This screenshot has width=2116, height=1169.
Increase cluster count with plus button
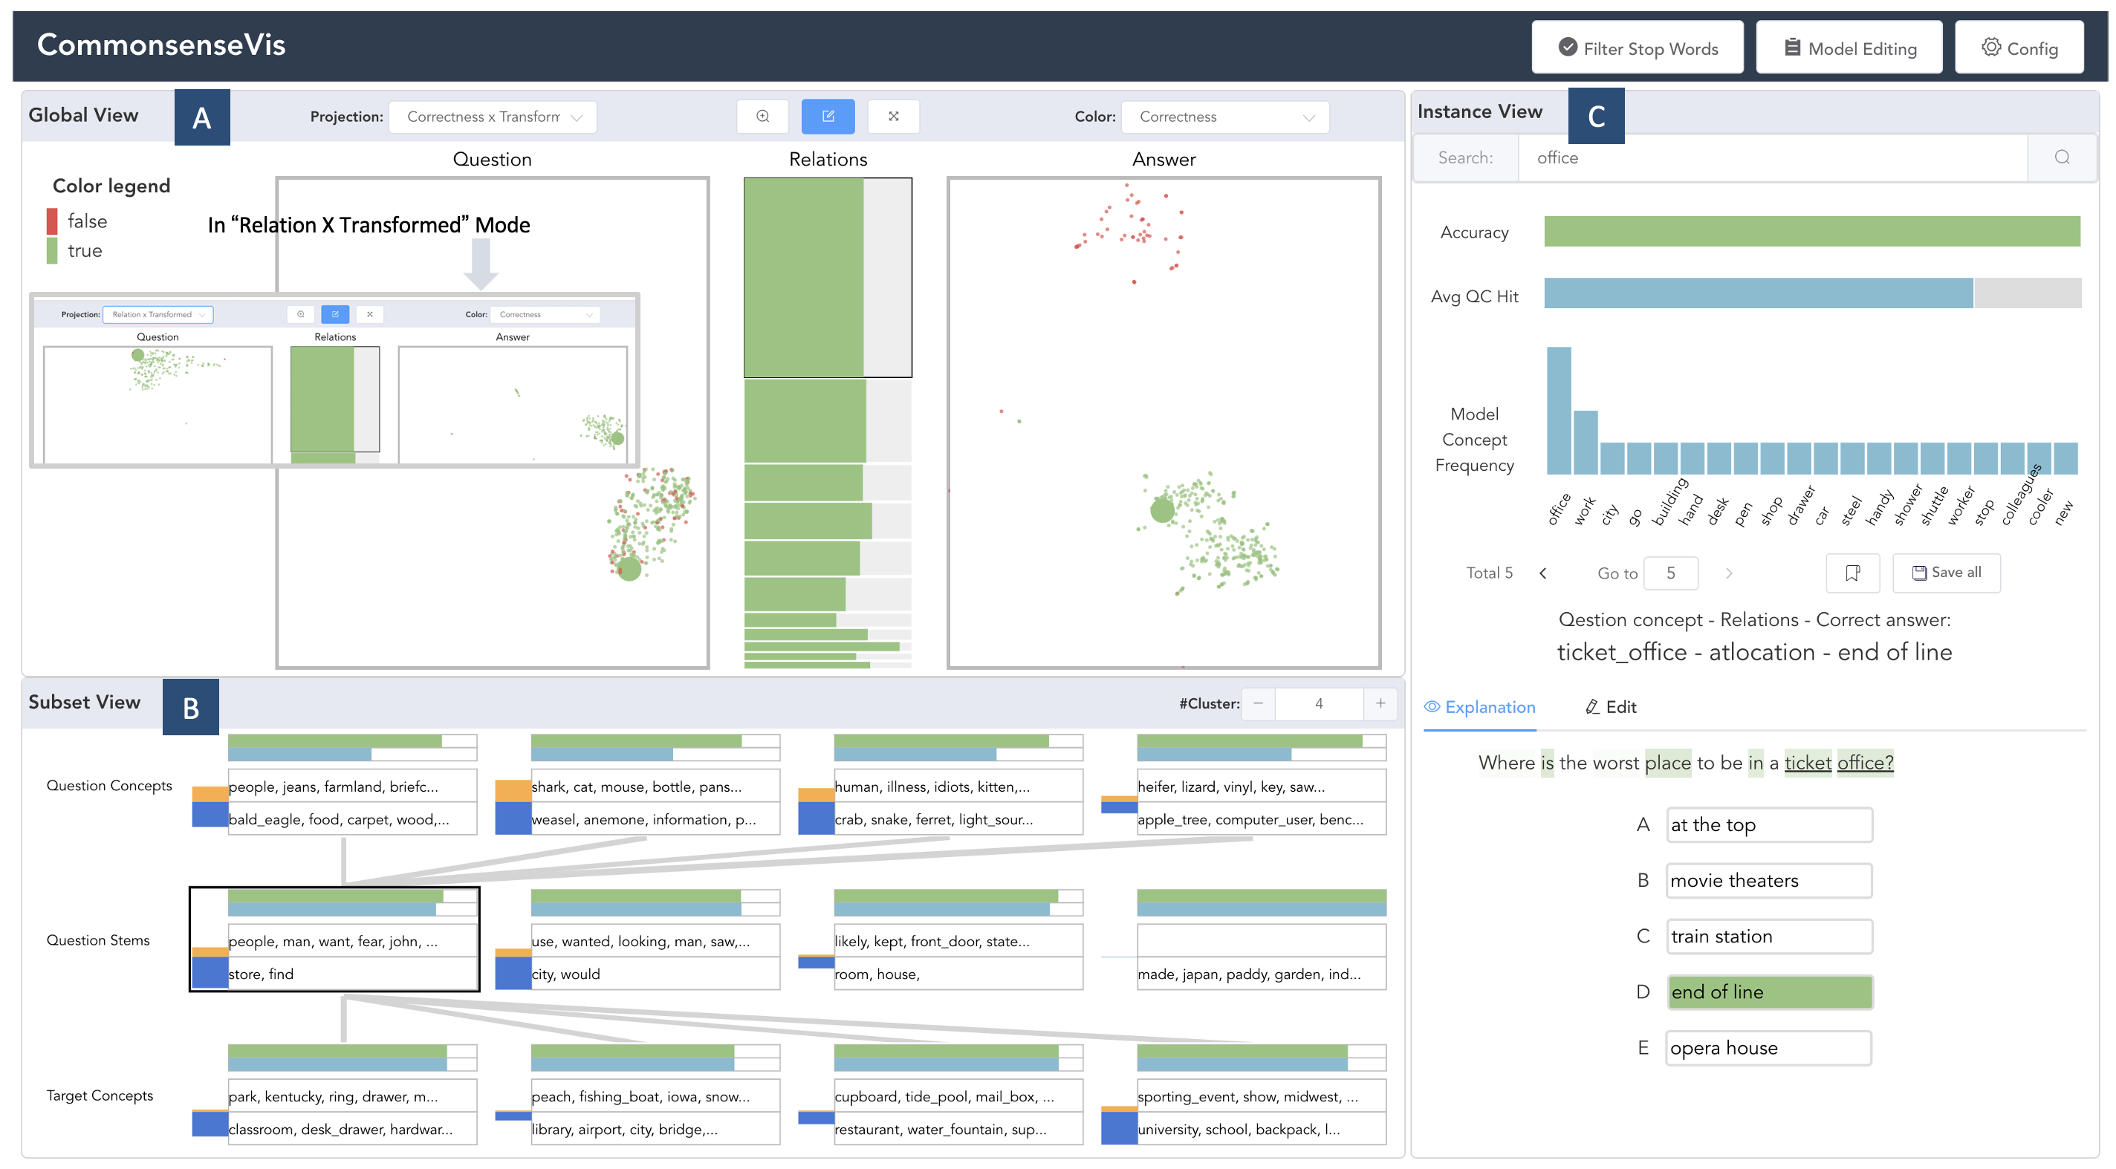[x=1380, y=703]
